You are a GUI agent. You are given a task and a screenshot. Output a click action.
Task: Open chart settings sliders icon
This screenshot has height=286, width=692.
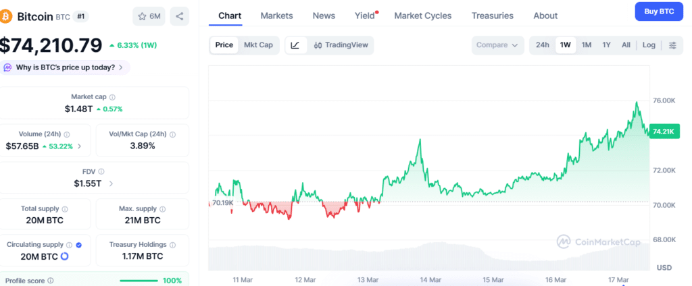(x=672, y=45)
